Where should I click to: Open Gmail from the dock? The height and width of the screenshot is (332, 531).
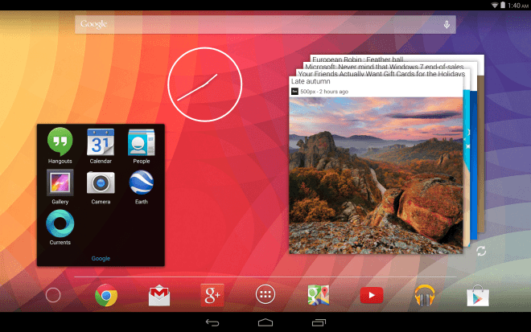point(159,296)
